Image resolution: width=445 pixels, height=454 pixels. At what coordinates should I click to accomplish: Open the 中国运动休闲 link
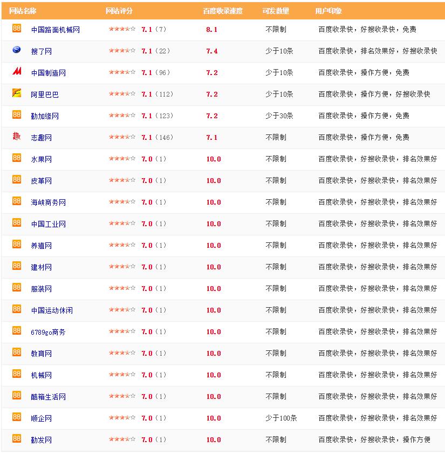tap(52, 310)
